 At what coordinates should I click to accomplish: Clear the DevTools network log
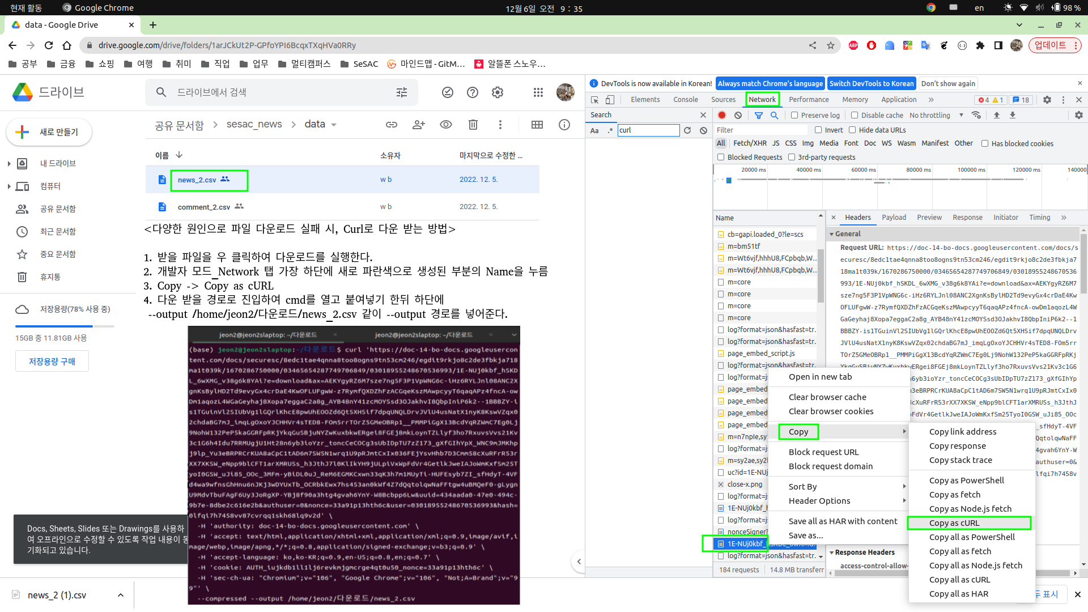pyautogui.click(x=738, y=115)
